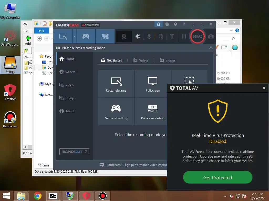Open Explorer help blue question icon
Screen dimensions: 269x201
(x=237, y=30)
